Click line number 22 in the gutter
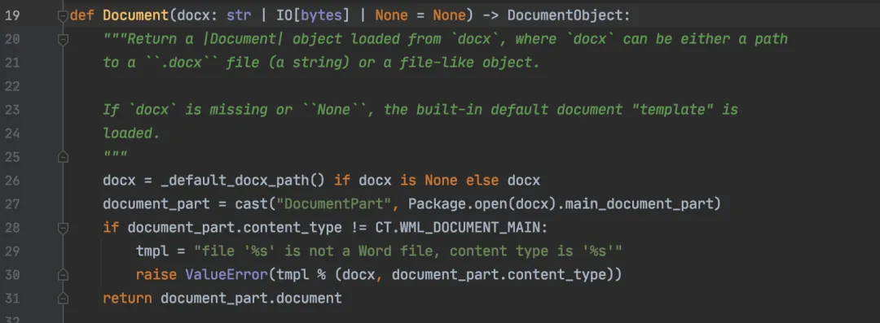The height and width of the screenshot is (323, 880). pos(12,86)
